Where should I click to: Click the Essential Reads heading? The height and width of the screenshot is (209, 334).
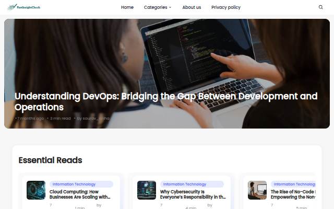click(x=50, y=160)
